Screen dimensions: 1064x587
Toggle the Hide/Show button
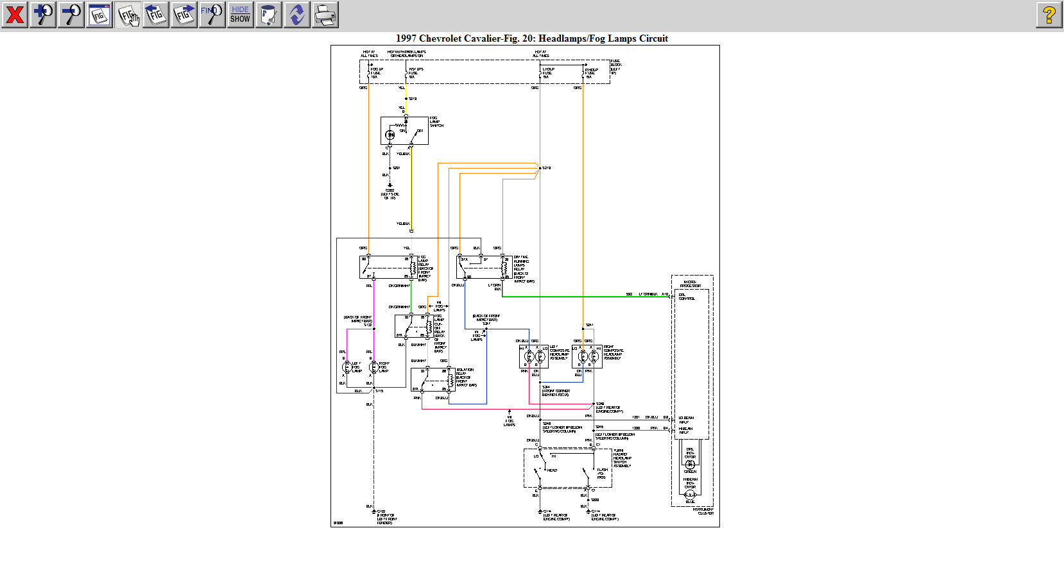[x=241, y=15]
